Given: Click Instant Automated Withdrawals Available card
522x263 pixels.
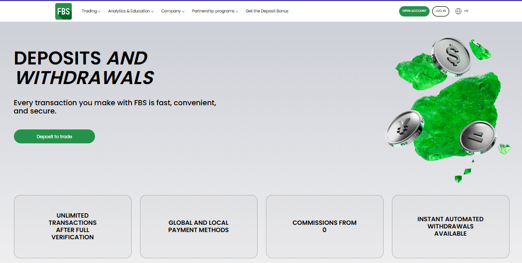Looking at the screenshot, I should (450, 226).
